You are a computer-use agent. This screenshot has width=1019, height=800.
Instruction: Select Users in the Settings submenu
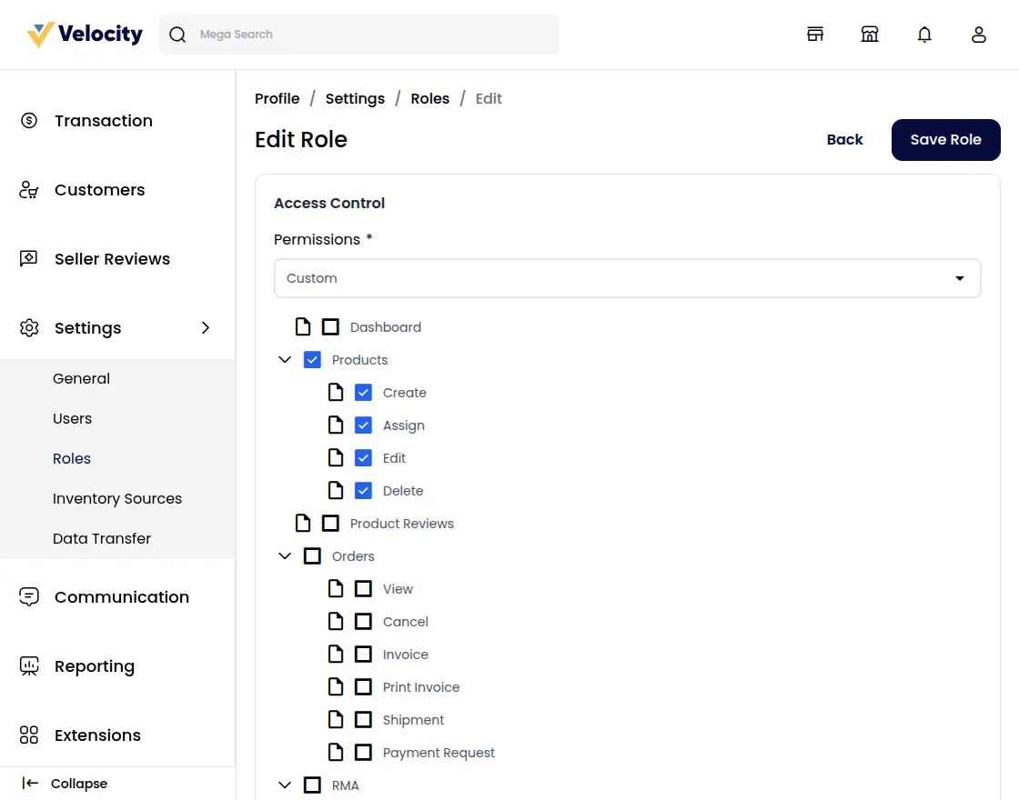[73, 418]
